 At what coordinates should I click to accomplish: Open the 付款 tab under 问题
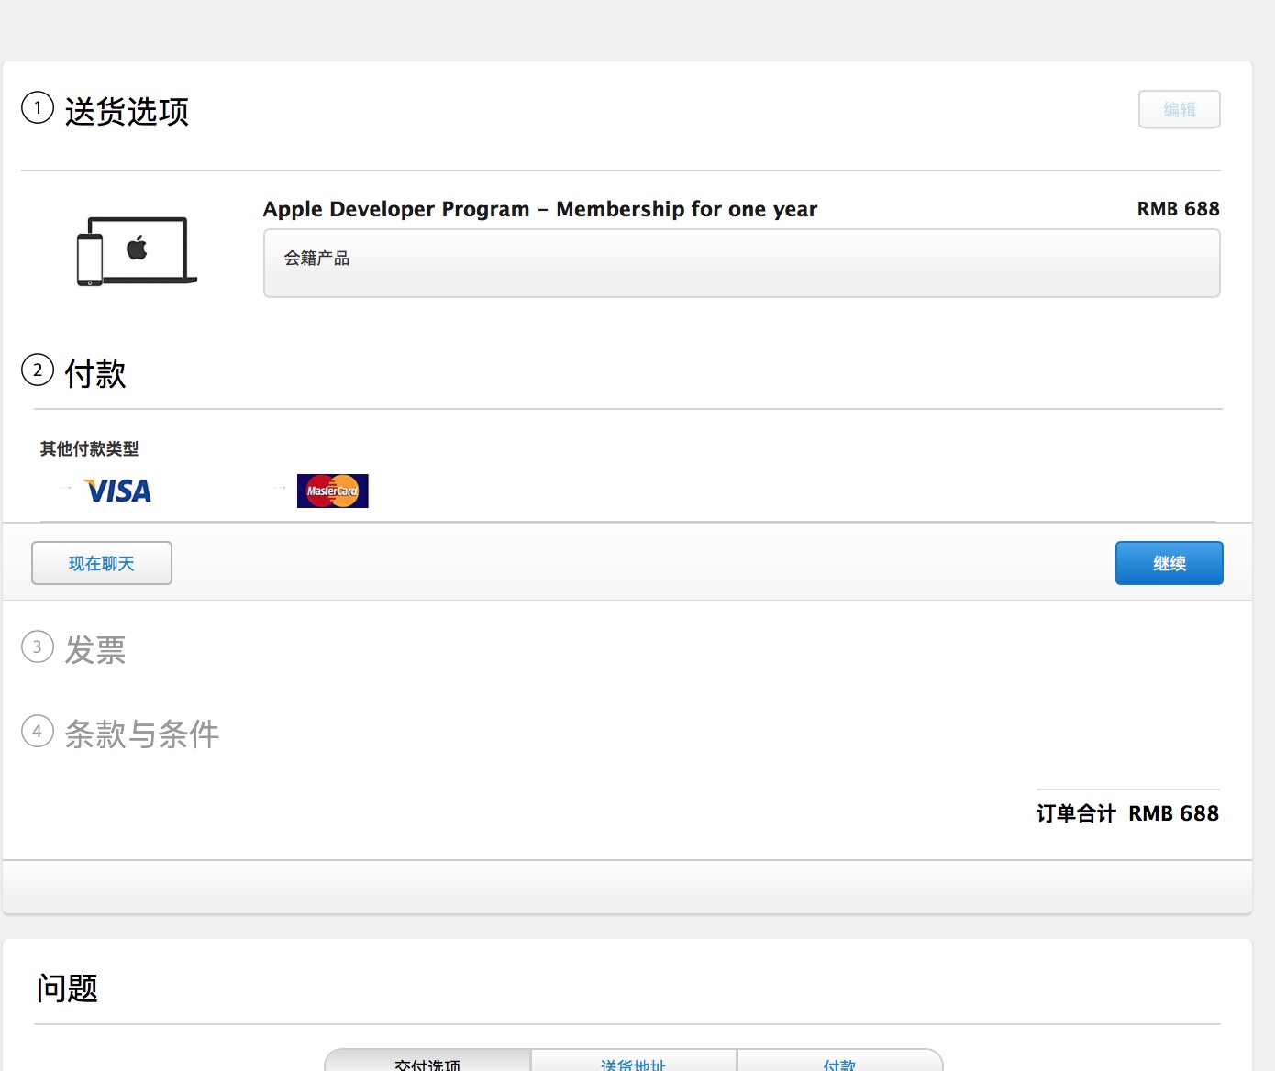point(839,1061)
